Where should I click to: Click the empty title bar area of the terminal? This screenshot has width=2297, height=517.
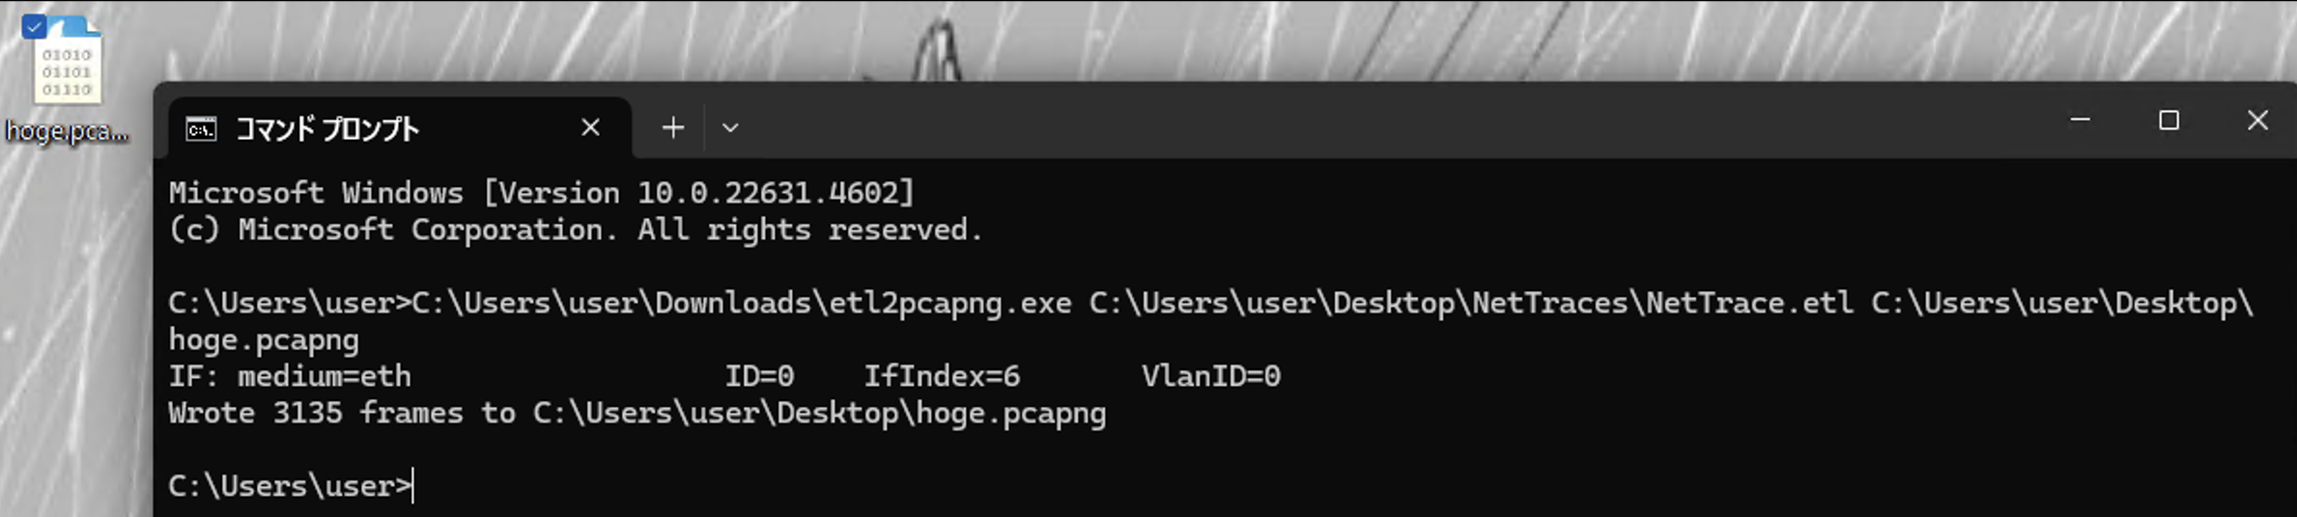(x=1352, y=123)
